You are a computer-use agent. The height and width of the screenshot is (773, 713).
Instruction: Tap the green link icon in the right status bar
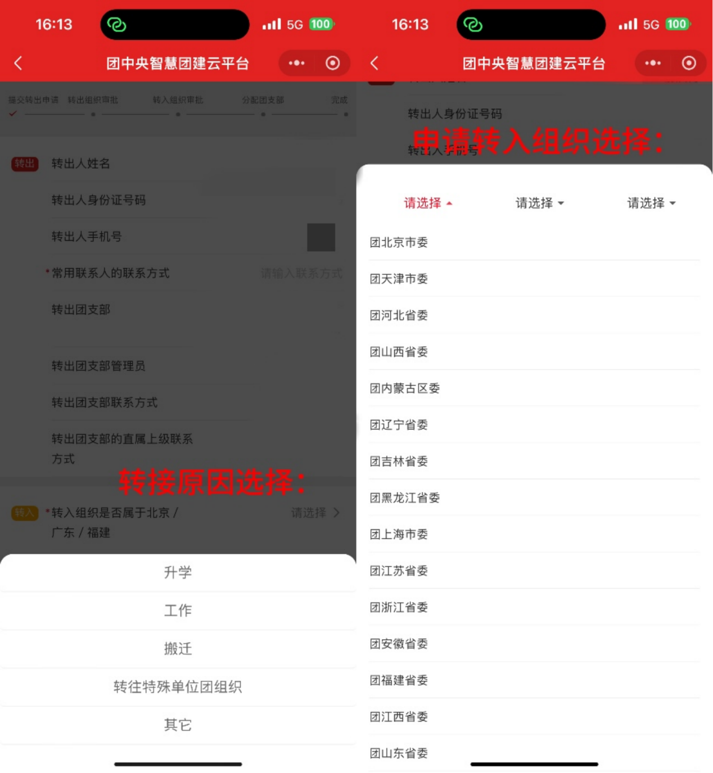tap(473, 25)
